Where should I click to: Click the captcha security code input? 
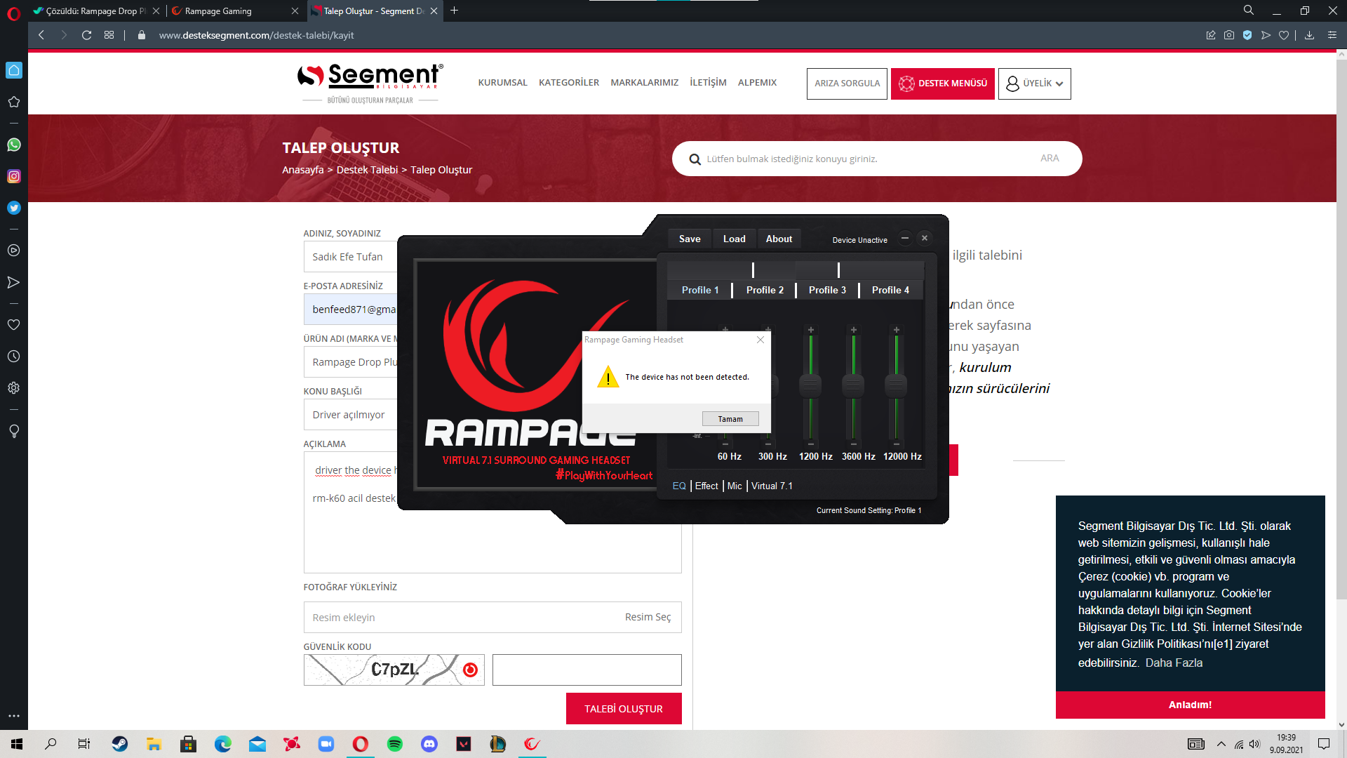point(587,670)
